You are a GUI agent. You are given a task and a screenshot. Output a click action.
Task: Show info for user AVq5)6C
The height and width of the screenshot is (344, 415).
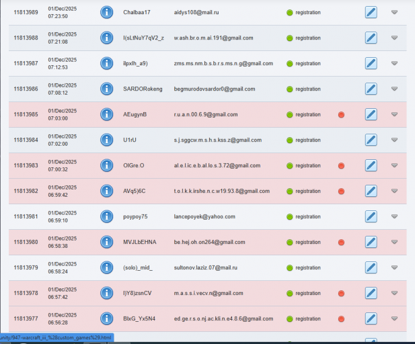pyautogui.click(x=107, y=191)
